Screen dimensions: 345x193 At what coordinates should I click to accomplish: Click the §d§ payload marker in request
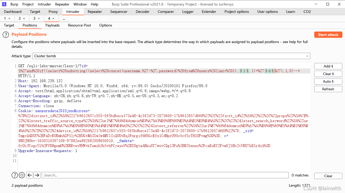tap(269, 71)
